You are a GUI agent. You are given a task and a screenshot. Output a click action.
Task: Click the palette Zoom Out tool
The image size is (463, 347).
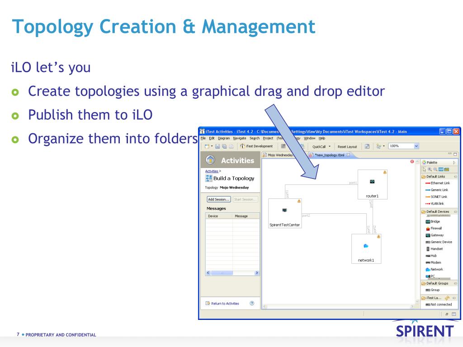(435, 169)
